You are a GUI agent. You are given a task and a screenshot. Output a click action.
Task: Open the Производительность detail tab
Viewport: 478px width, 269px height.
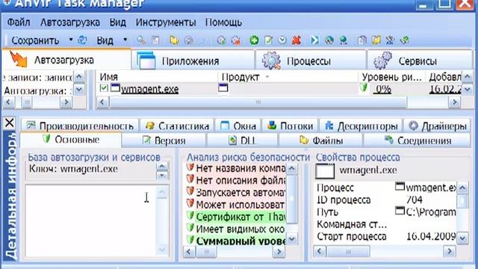[80, 126]
